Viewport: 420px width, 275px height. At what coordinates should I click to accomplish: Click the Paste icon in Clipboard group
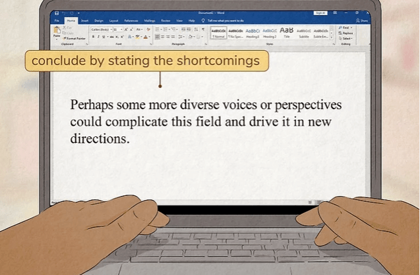pyautogui.click(x=56, y=34)
